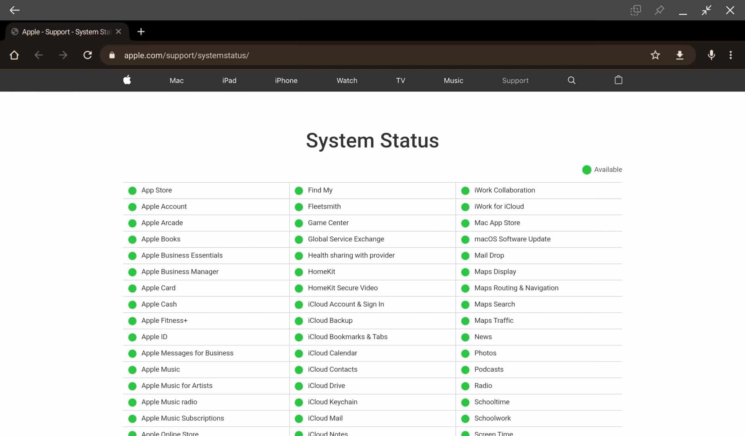
Task: Click the Apple logo in navigation bar
Action: click(127, 80)
